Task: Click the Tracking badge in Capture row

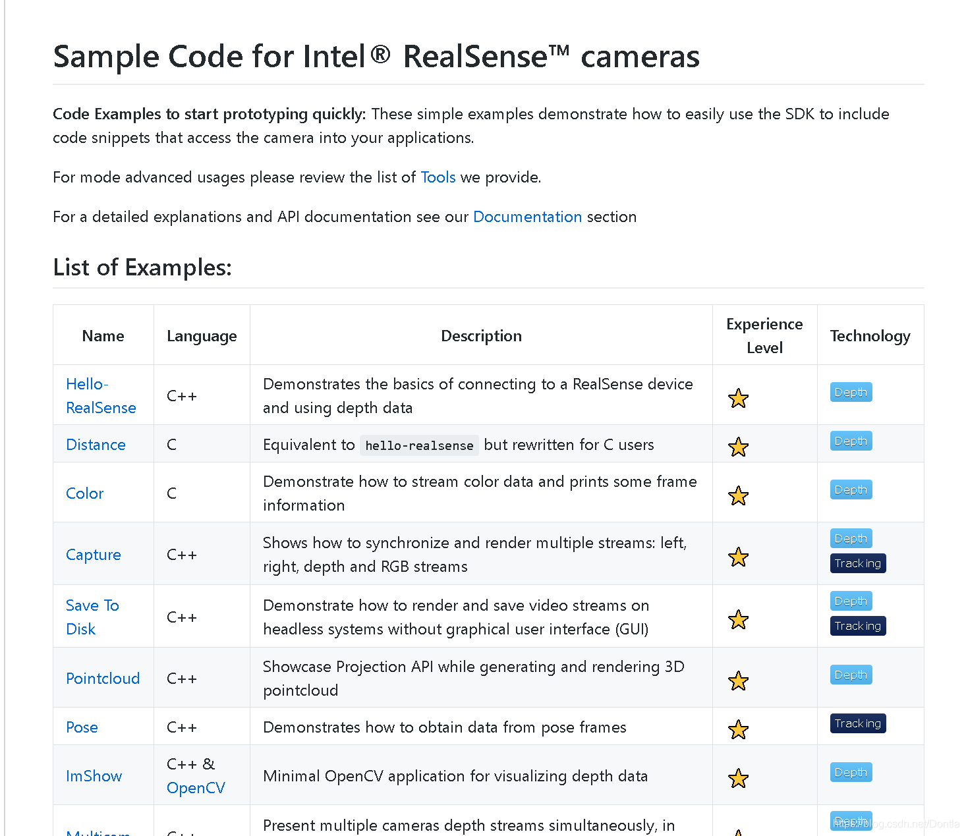Action: coord(858,563)
